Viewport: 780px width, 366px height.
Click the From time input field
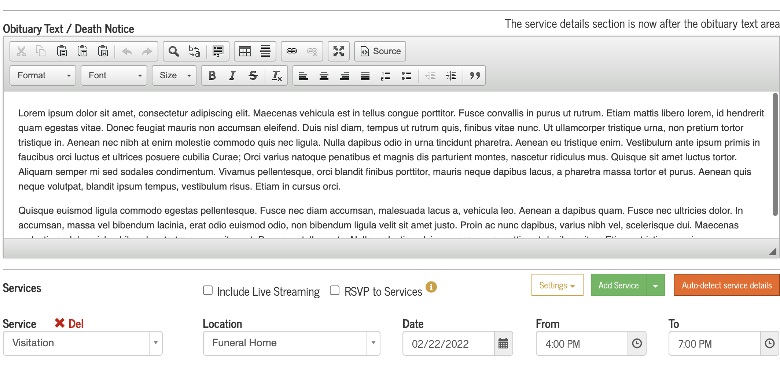(x=582, y=344)
